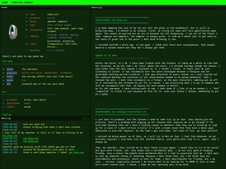
Task: Click the 'art' heading in Profile
Action: (4, 92)
